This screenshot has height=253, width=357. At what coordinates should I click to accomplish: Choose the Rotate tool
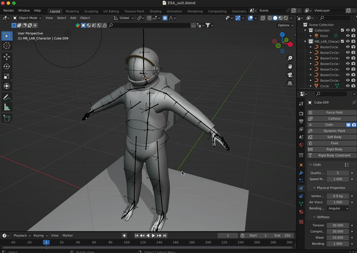point(7,67)
